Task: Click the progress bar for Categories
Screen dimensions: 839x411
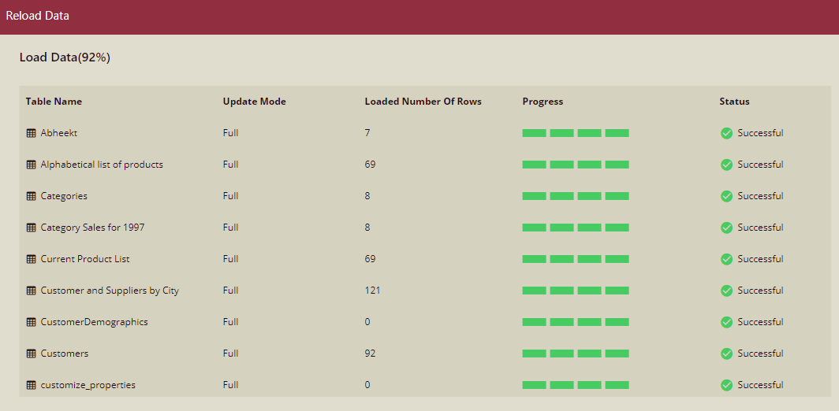Action: tap(576, 196)
